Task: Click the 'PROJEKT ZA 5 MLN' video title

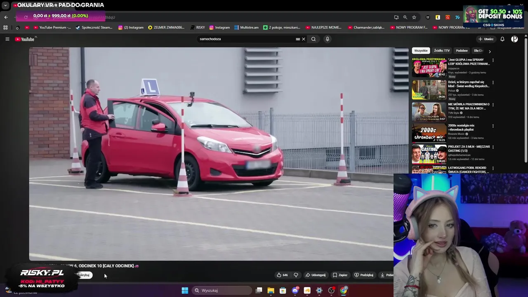Action: tap(469, 148)
